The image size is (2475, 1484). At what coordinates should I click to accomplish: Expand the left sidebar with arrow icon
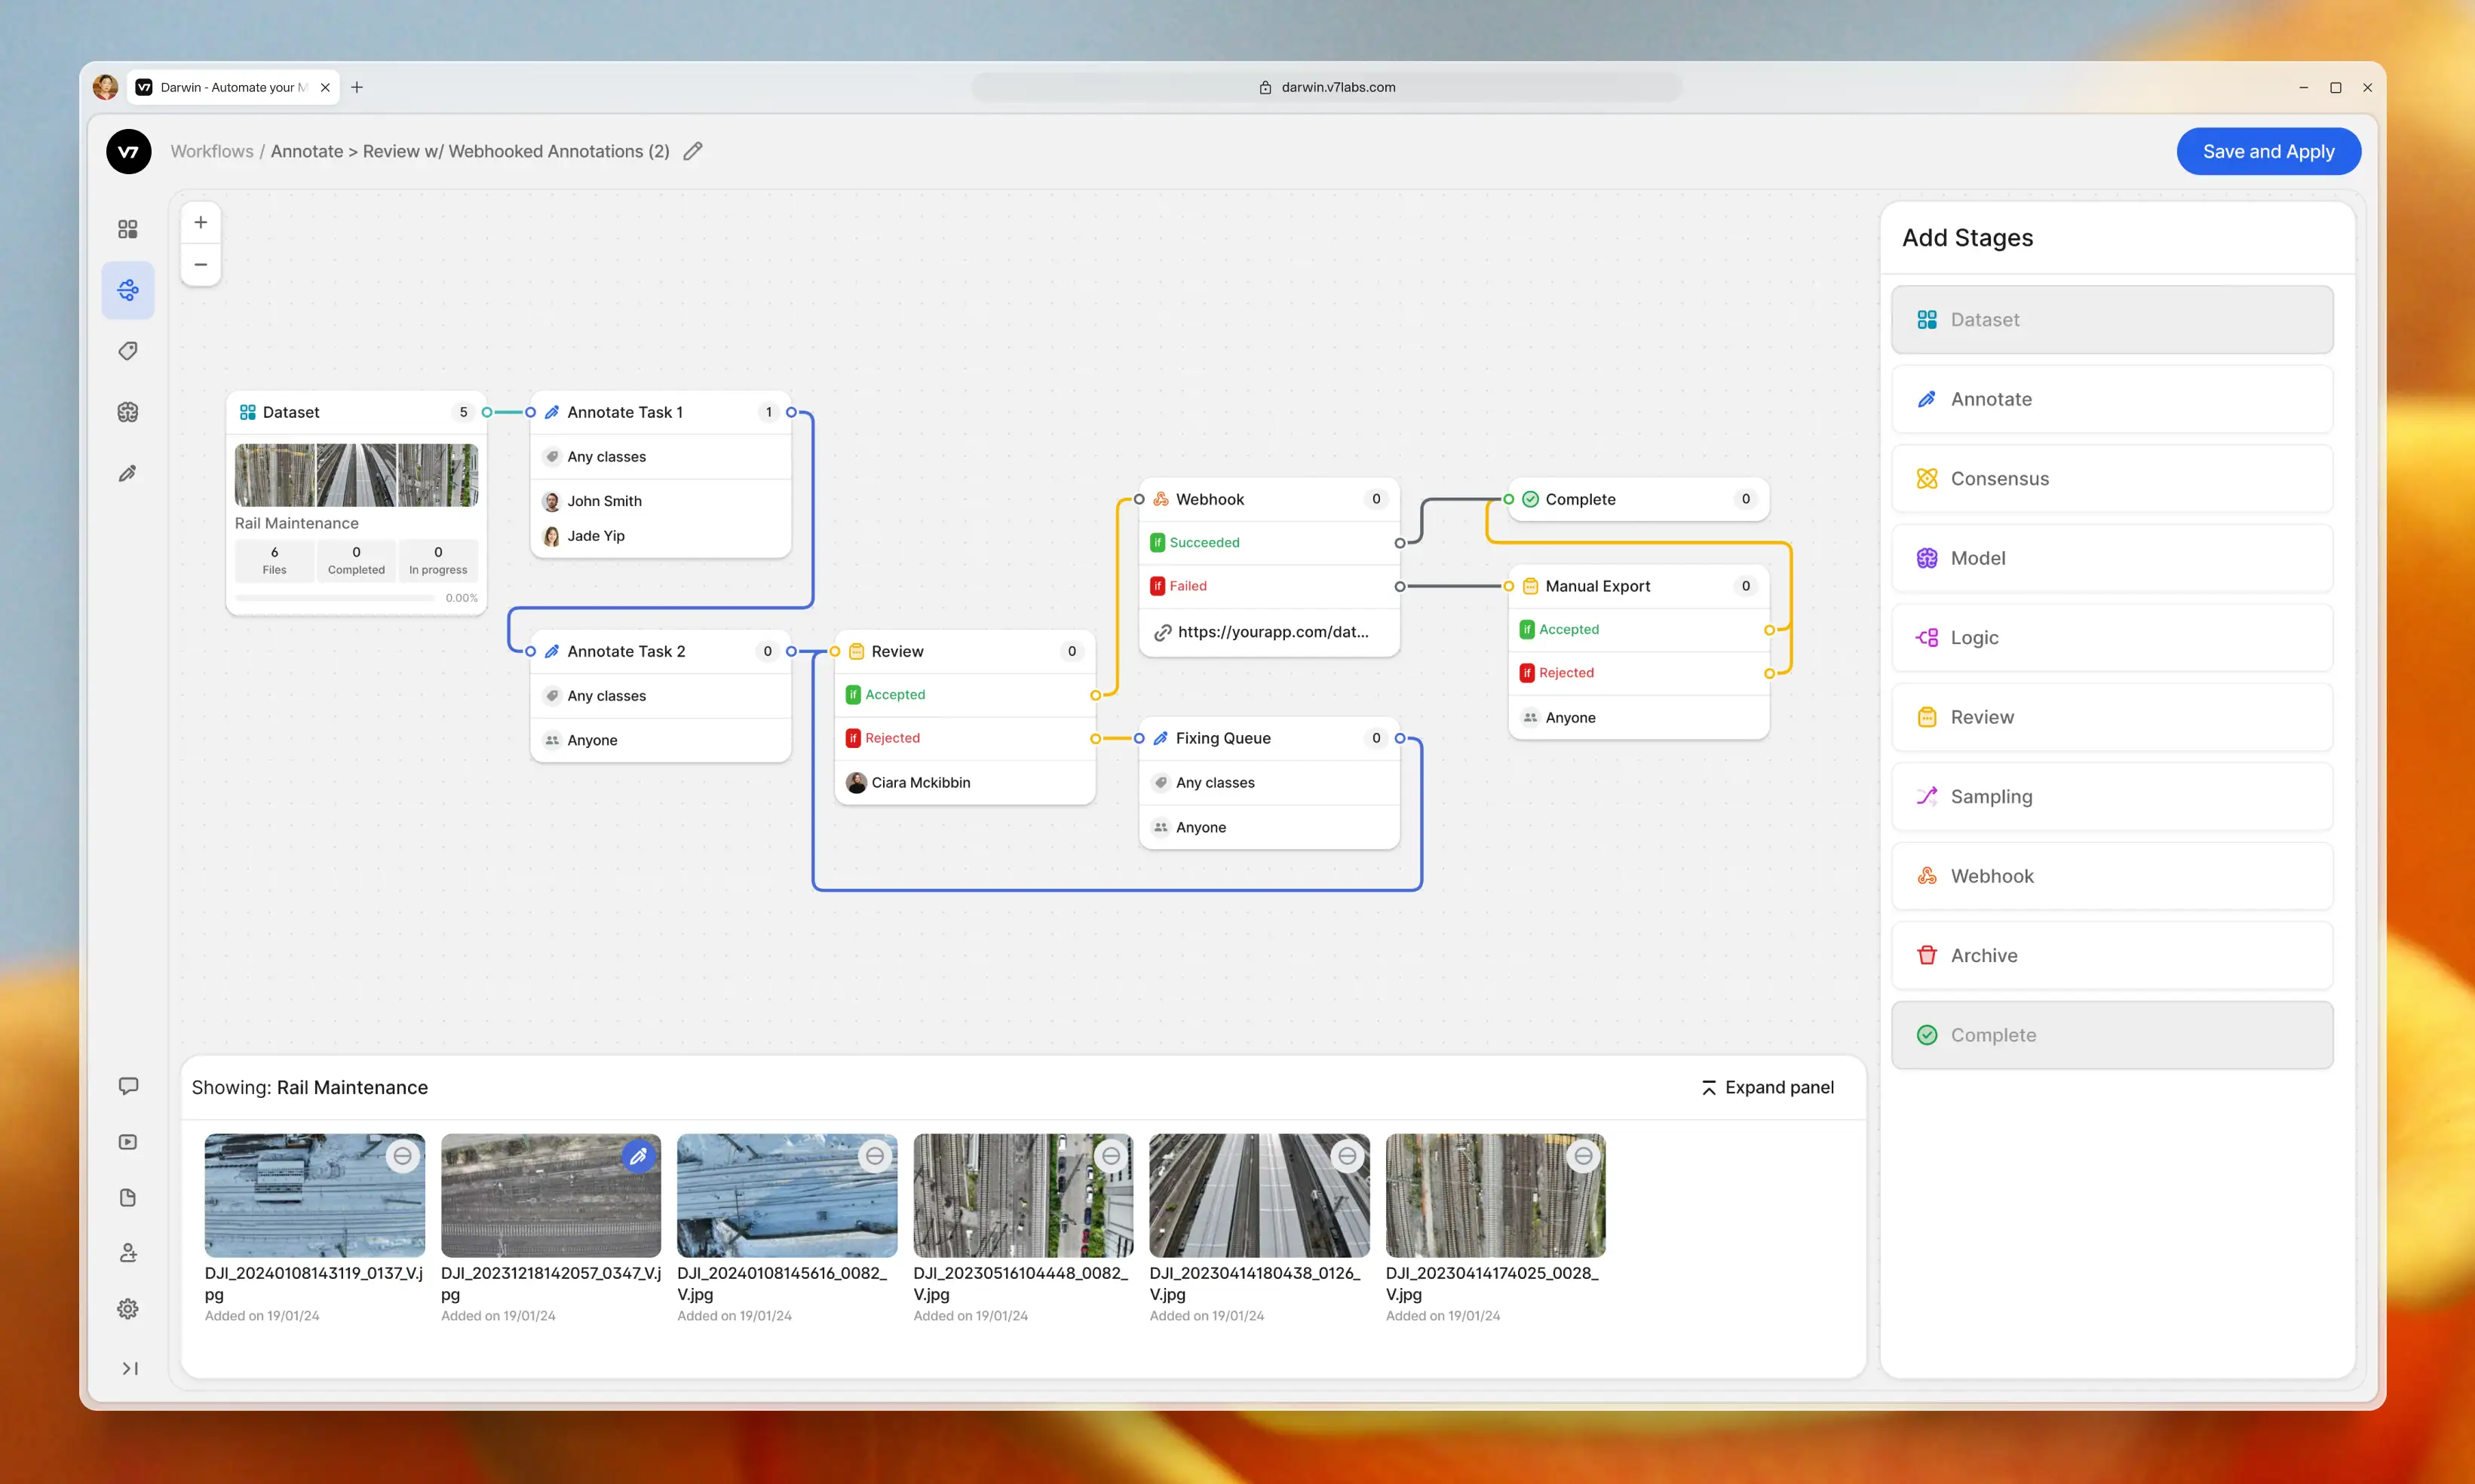coord(129,1368)
